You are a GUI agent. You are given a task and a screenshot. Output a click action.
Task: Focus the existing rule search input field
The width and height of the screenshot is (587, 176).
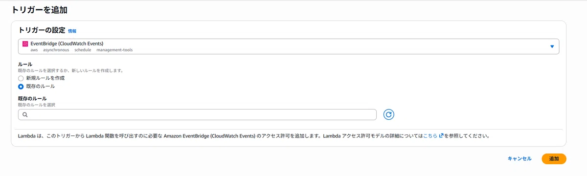point(197,114)
